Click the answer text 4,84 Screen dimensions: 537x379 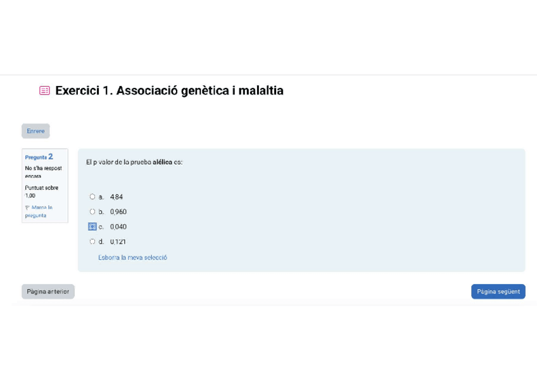(x=117, y=197)
